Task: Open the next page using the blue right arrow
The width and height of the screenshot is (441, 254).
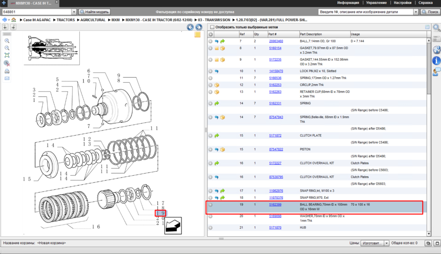Action: (198, 27)
